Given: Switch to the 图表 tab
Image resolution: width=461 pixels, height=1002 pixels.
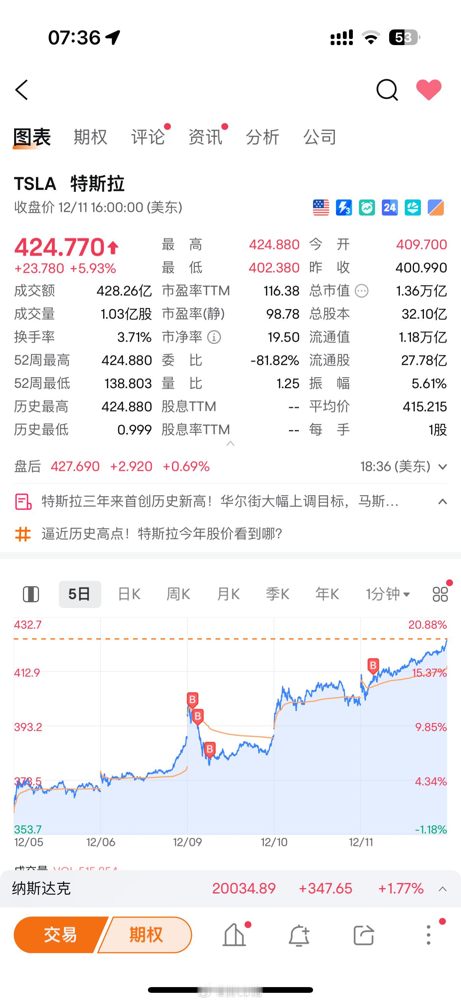Looking at the screenshot, I should tap(32, 137).
